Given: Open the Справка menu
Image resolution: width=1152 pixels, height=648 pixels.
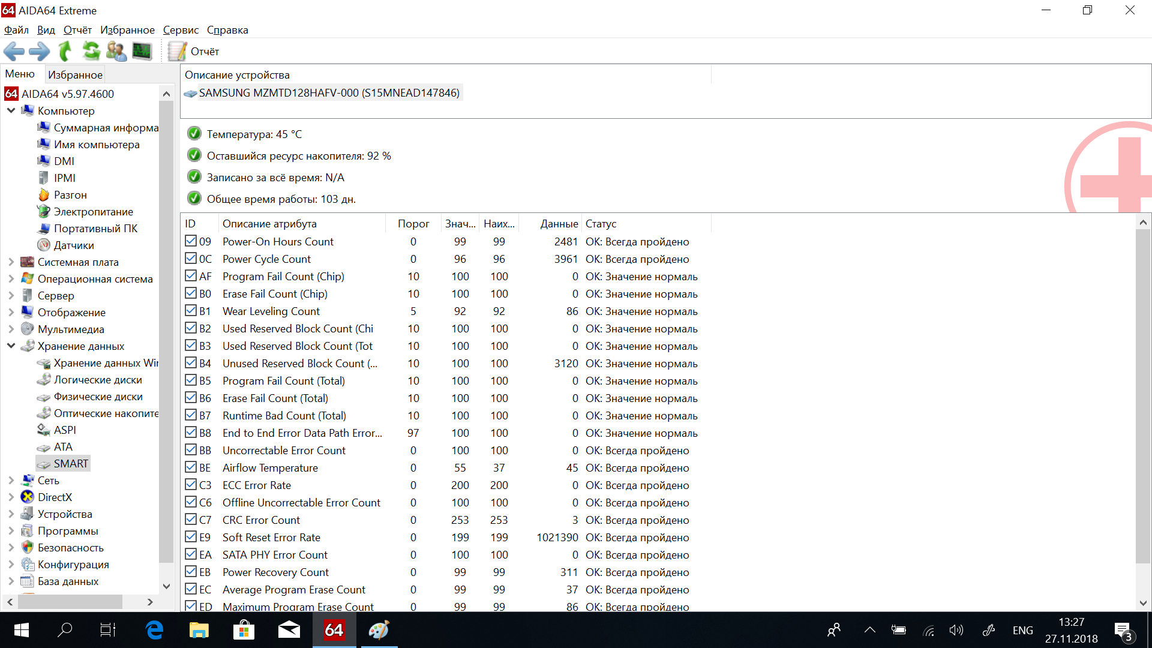Looking at the screenshot, I should [227, 30].
